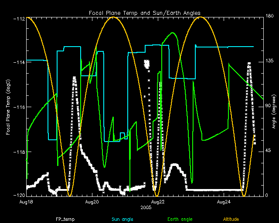Select the 135 degree angle tick label
Viewport: 279px width, 223px height.
pyautogui.click(x=269, y=62)
